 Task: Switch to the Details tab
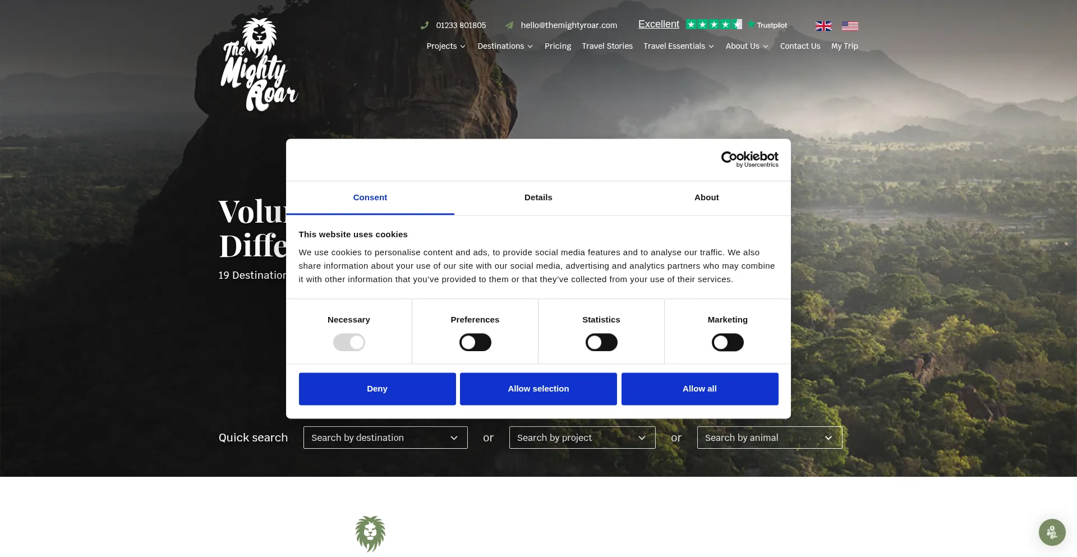click(x=538, y=197)
